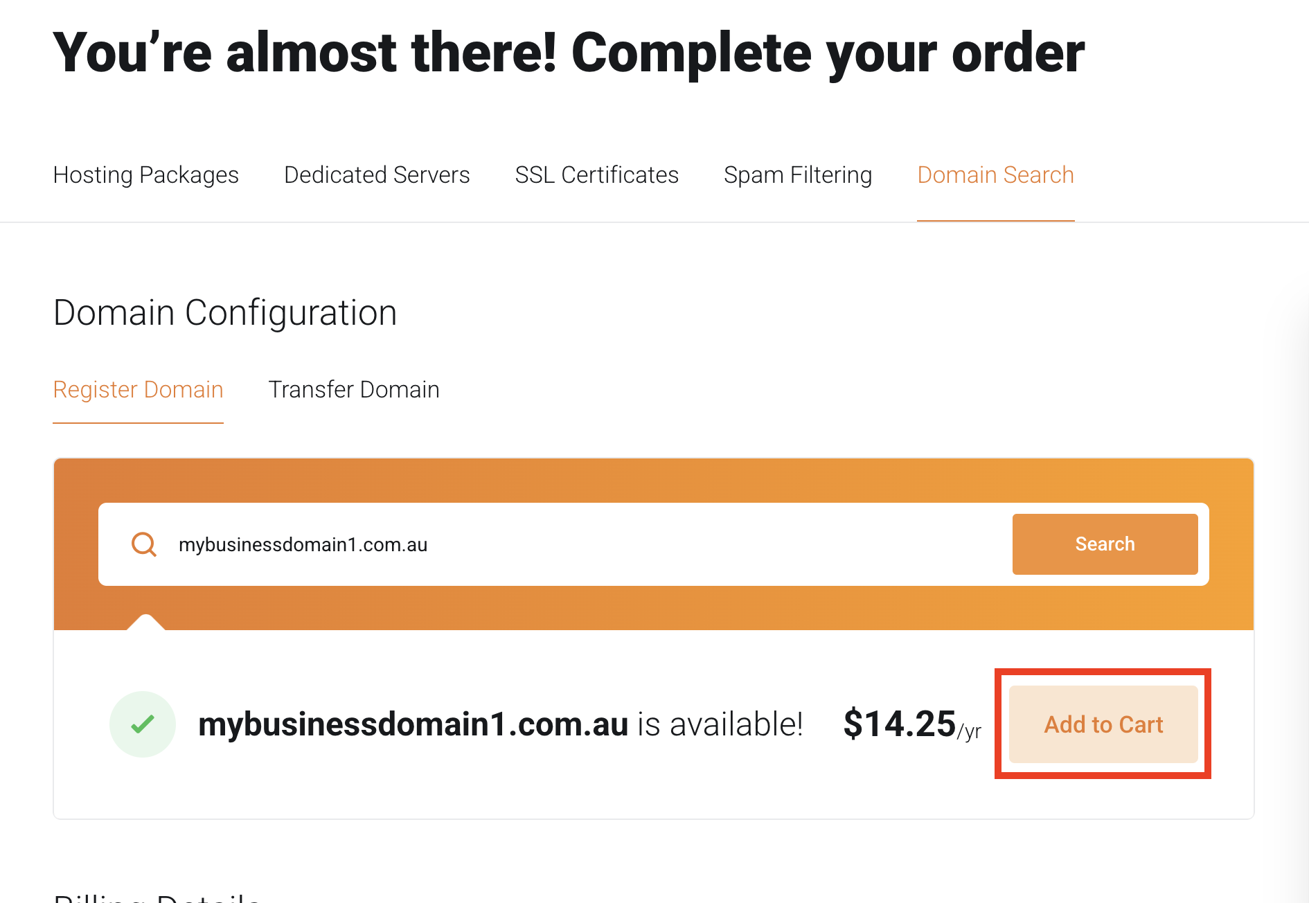Image resolution: width=1309 pixels, height=903 pixels.
Task: View SSL Certificates options
Action: coord(596,175)
